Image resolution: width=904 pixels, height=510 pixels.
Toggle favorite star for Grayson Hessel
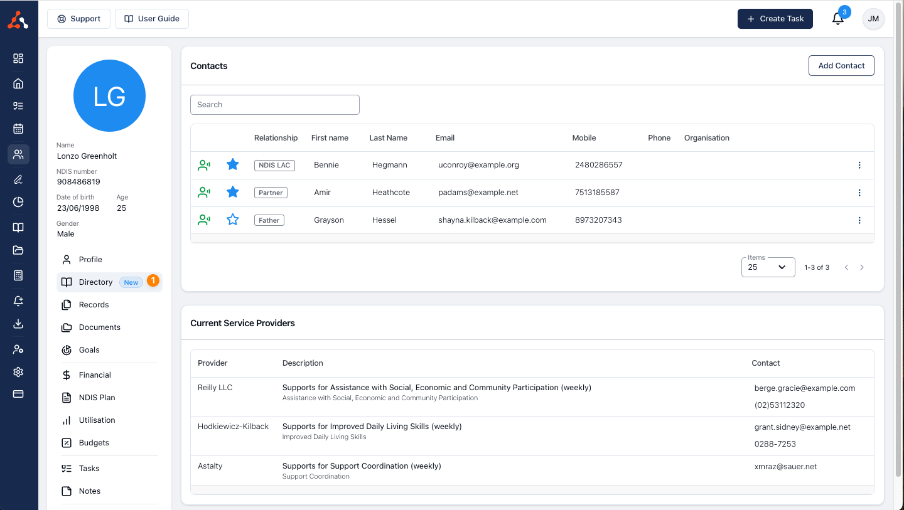click(232, 220)
